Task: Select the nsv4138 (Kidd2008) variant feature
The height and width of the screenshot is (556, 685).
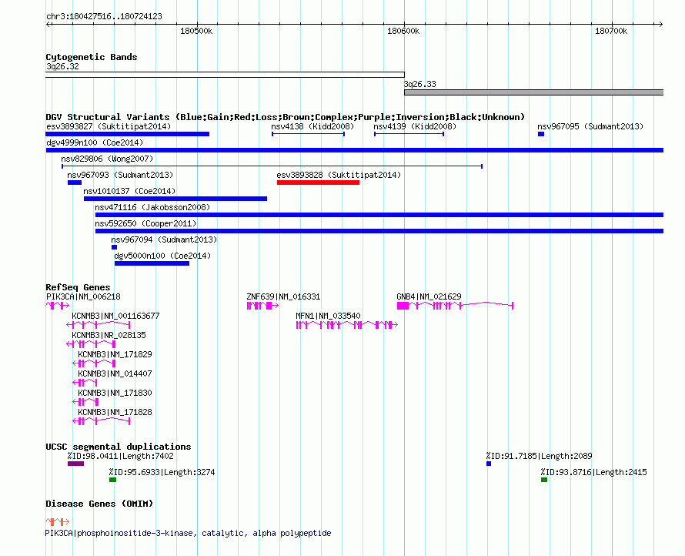Action: (309, 134)
